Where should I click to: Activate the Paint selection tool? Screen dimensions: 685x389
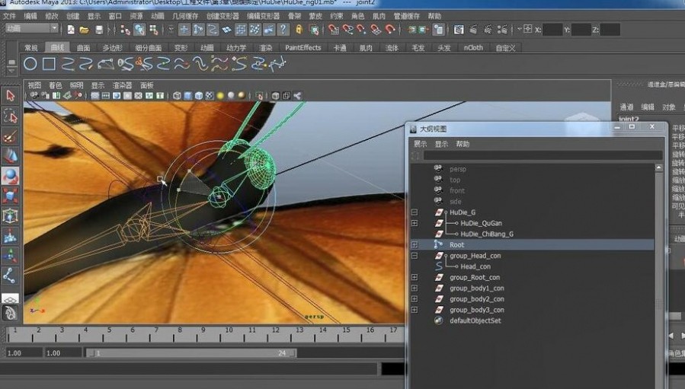[x=11, y=136]
